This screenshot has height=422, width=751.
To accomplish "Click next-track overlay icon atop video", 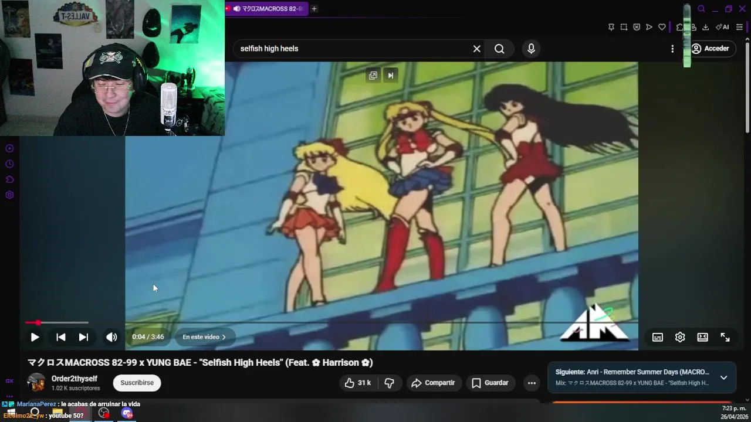I will (390, 75).
